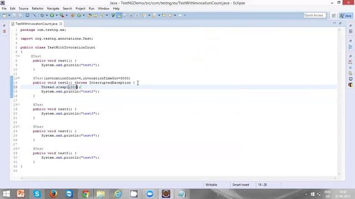Click the Open Type icon

pyautogui.click(x=90, y=15)
